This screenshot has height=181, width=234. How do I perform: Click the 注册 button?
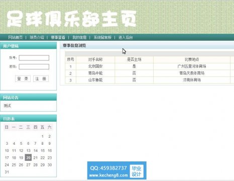(x=41, y=78)
